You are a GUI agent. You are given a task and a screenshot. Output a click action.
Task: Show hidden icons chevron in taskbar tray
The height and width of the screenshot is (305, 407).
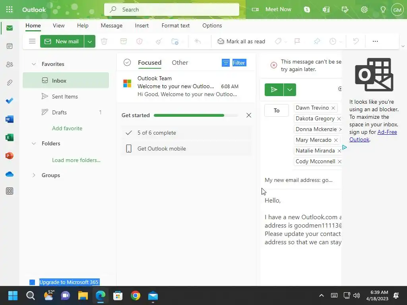pyautogui.click(x=321, y=295)
